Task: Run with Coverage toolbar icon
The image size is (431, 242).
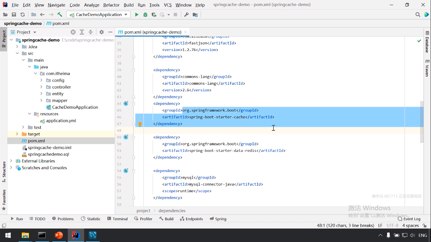Action: coord(154,14)
